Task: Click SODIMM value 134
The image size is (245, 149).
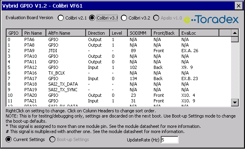Action: coord(134,78)
